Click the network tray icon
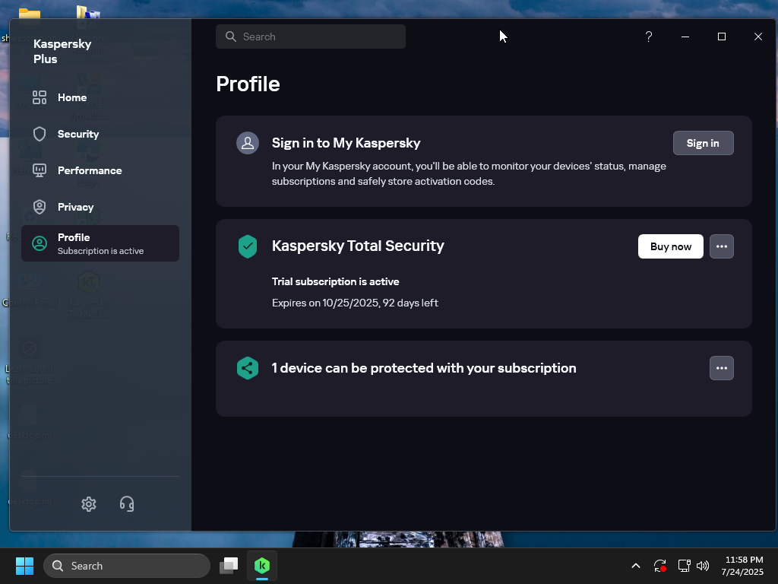This screenshot has height=584, width=778. [x=685, y=566]
